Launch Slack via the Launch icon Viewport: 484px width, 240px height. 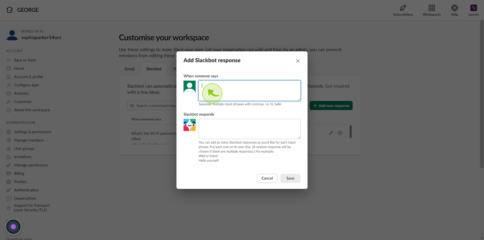(473, 8)
